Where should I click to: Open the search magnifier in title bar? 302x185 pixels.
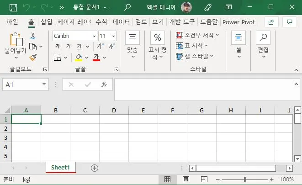coord(127,7)
